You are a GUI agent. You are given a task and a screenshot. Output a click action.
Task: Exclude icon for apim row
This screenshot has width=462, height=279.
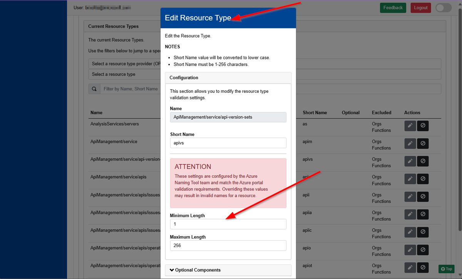[423, 144]
